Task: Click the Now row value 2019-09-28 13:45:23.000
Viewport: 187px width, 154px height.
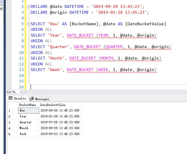Action: 60,110
